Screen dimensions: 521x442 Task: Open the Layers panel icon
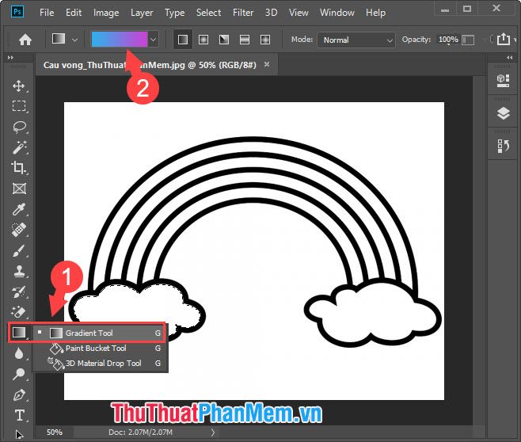503,113
